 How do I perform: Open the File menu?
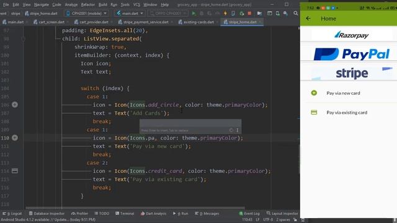coord(6,4)
